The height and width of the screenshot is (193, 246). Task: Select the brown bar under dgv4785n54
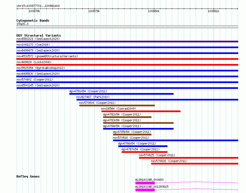tap(132, 135)
